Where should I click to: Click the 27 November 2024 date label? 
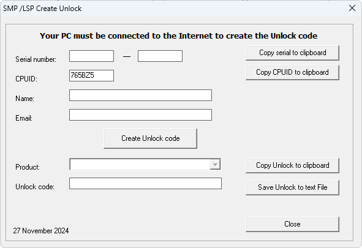point(41,231)
